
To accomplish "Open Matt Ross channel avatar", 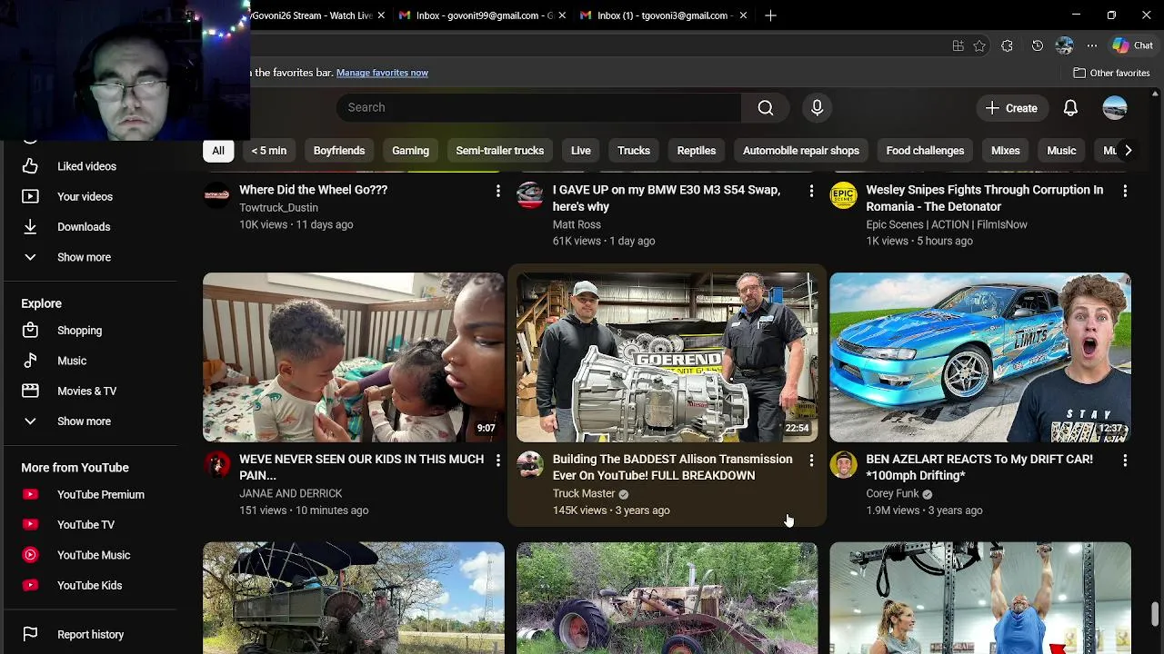I will [530, 195].
